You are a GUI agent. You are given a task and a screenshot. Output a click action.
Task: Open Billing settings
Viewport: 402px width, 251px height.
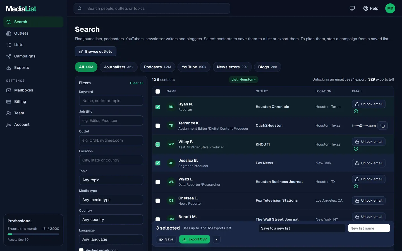33,102
